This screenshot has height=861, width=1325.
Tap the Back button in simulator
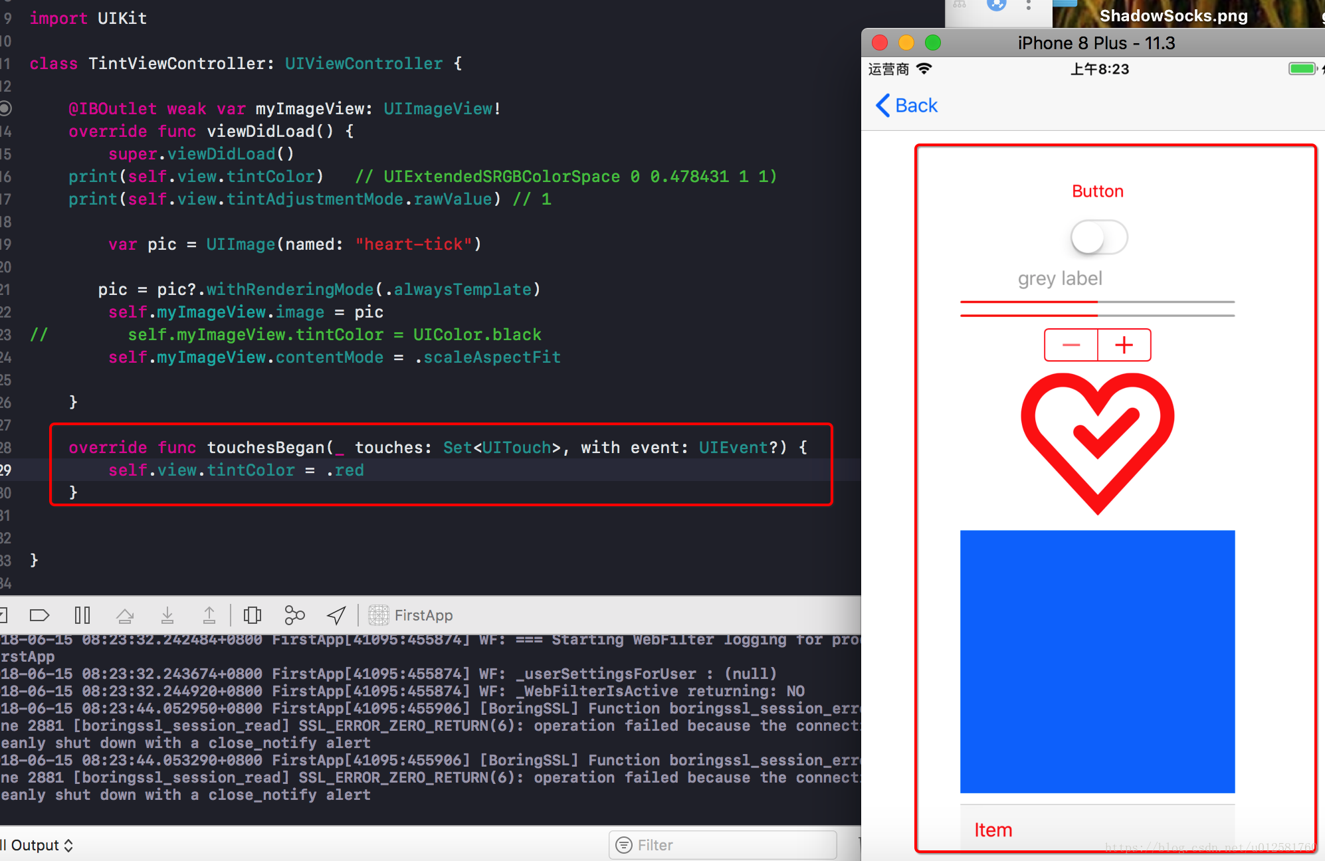907,106
